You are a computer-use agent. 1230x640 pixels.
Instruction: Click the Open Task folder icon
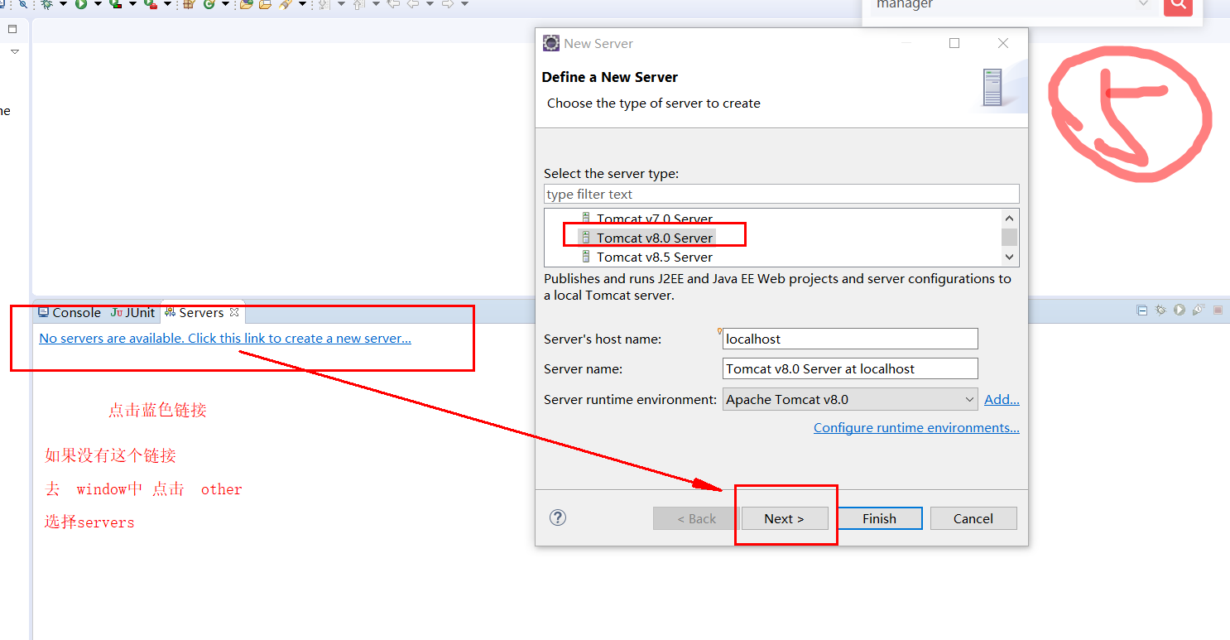click(265, 3)
